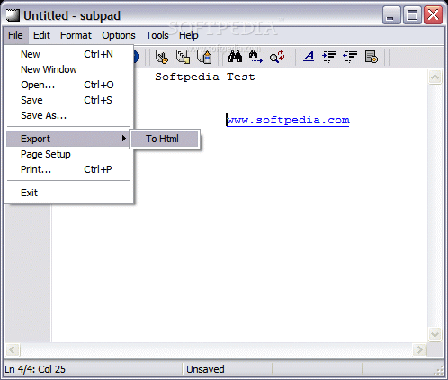
Task: Click the subpad title bar application icon
Action: point(13,15)
